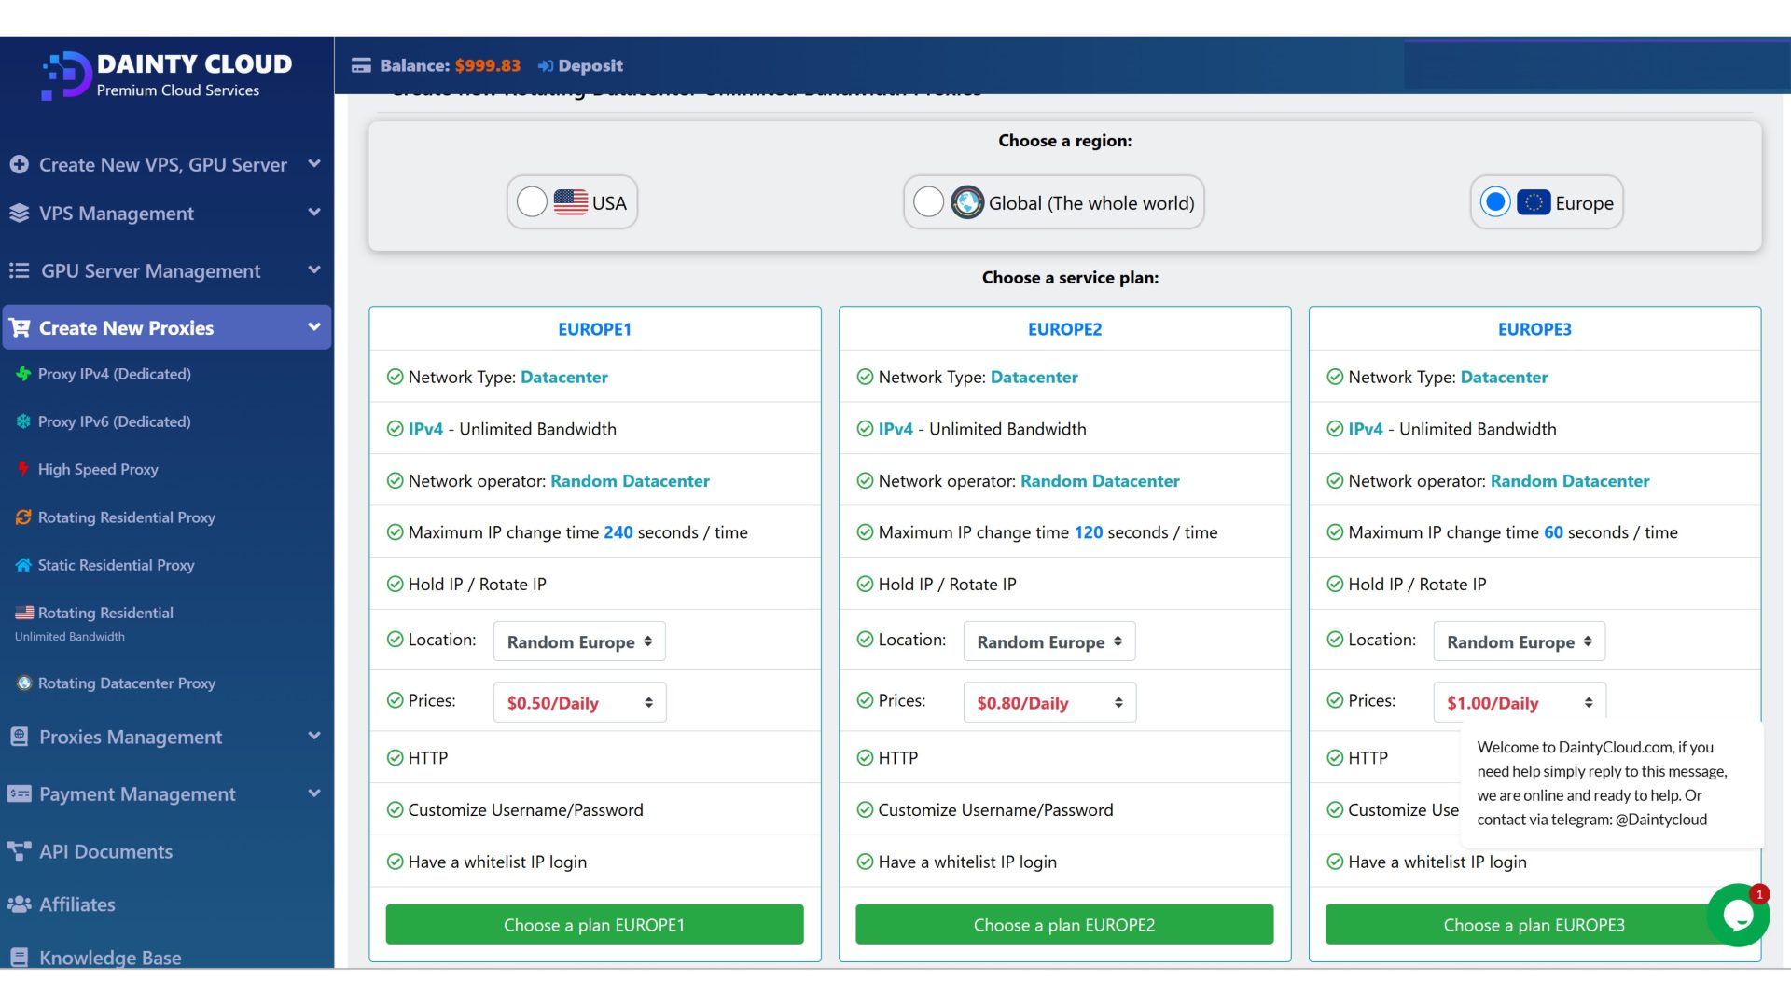Click the EUROPE3 plan title
This screenshot has width=1791, height=1007.
point(1534,329)
